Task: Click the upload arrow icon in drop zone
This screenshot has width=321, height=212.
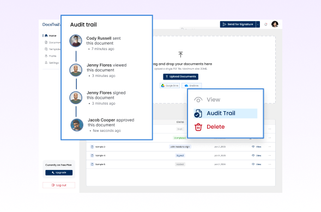Action: (180, 54)
